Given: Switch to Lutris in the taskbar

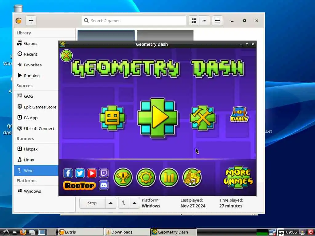Looking at the screenshot, I should pos(81,232).
